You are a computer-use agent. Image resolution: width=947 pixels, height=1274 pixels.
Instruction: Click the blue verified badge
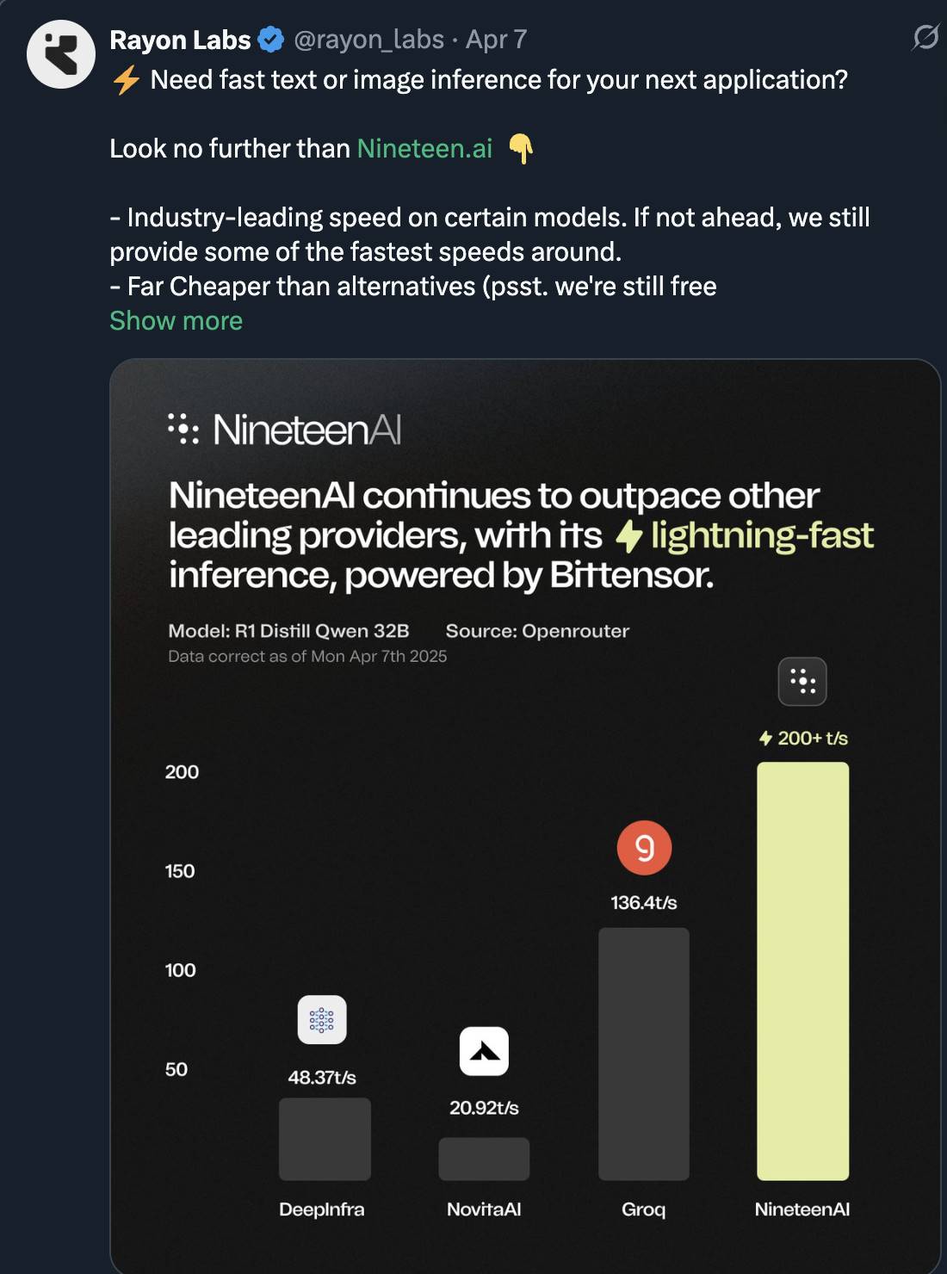pyautogui.click(x=271, y=40)
